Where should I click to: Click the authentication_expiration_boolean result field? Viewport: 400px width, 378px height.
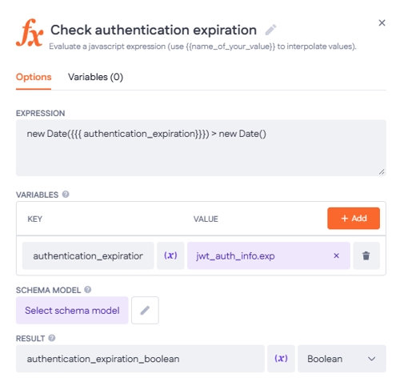coord(140,359)
